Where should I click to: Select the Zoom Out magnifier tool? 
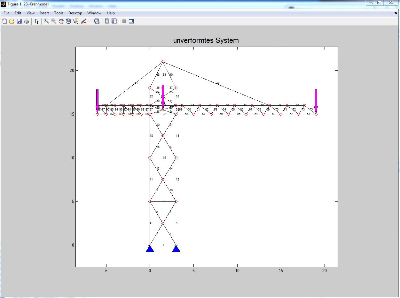click(54, 21)
